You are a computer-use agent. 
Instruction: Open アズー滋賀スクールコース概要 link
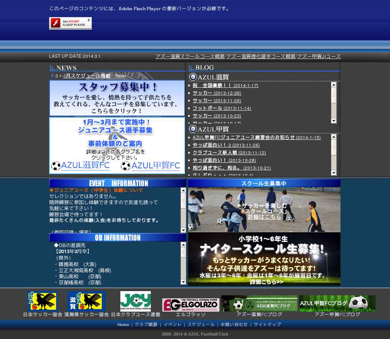pos(190,56)
